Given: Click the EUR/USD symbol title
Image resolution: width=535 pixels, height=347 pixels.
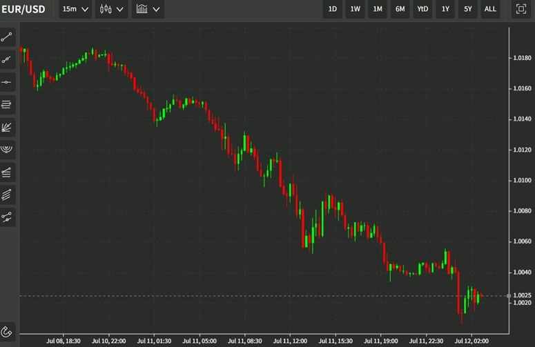Looking at the screenshot, I should click(x=23, y=9).
